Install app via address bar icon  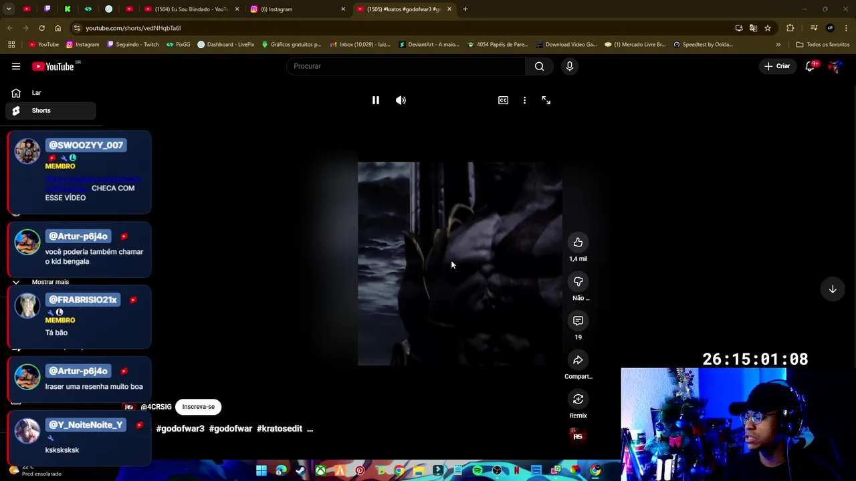[x=739, y=28]
